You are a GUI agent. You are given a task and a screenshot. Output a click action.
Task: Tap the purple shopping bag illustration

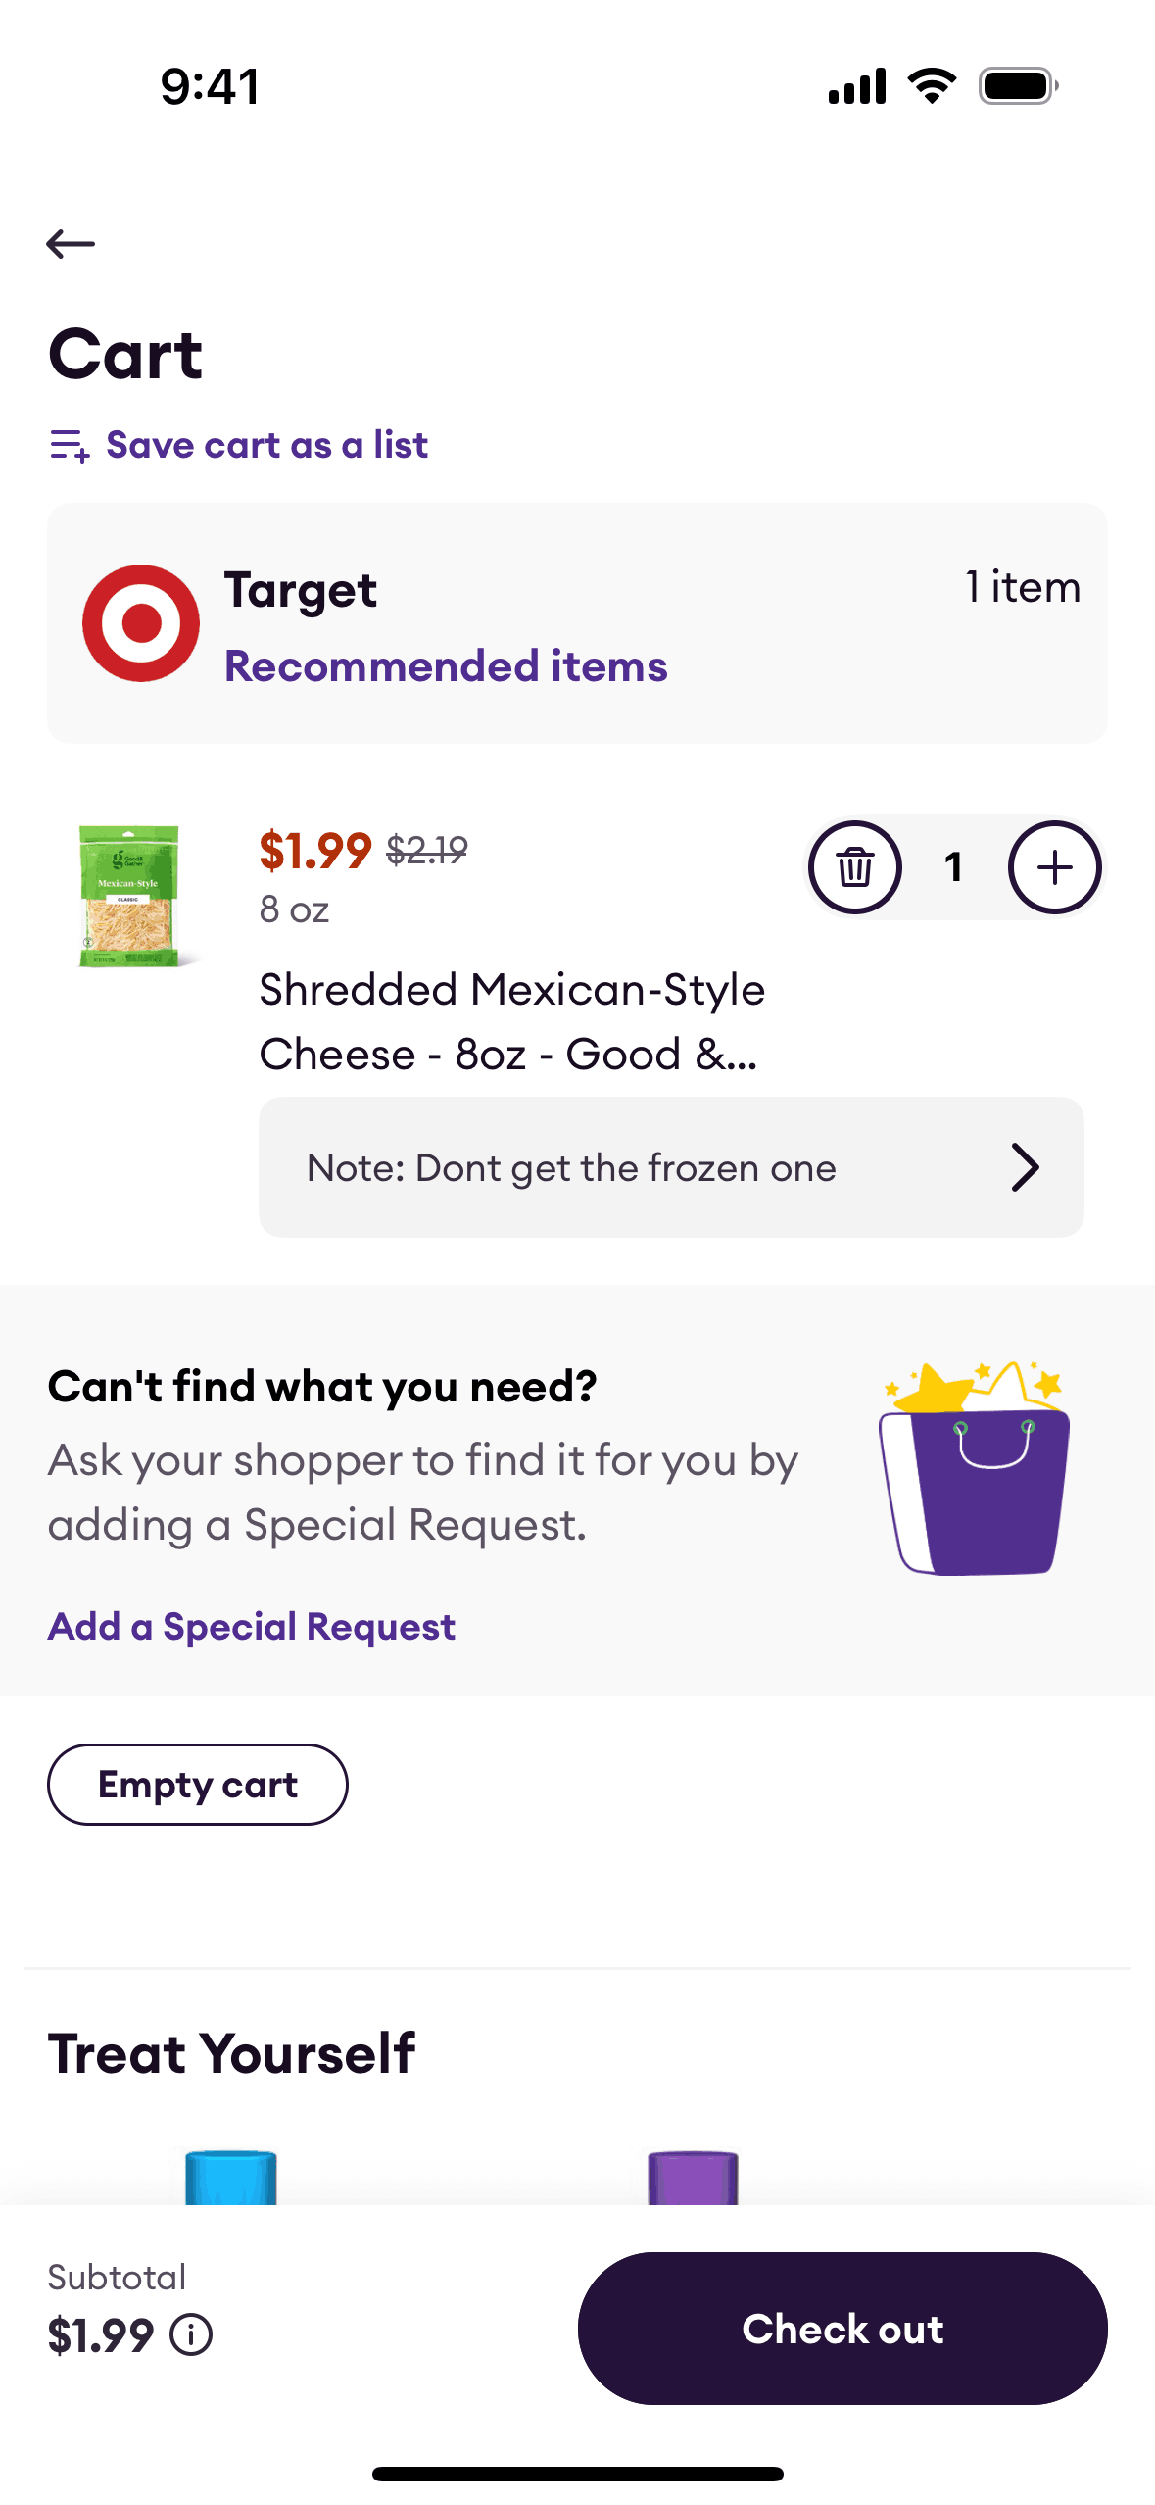974,1470
